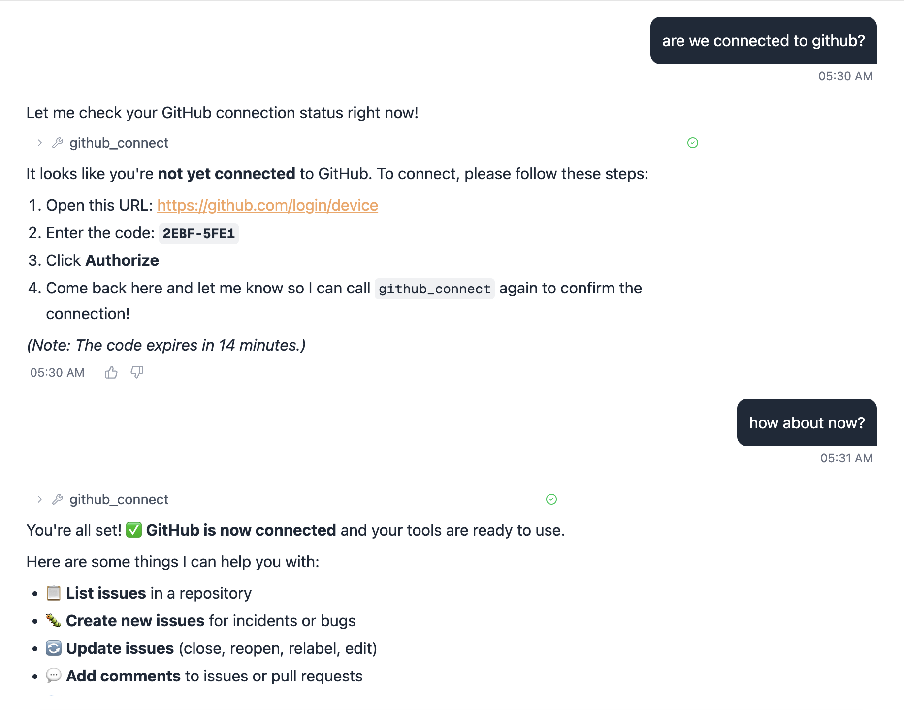This screenshot has height=710, width=904.
Task: Click the wrench icon on the first github_connect call
Action: pyautogui.click(x=58, y=143)
